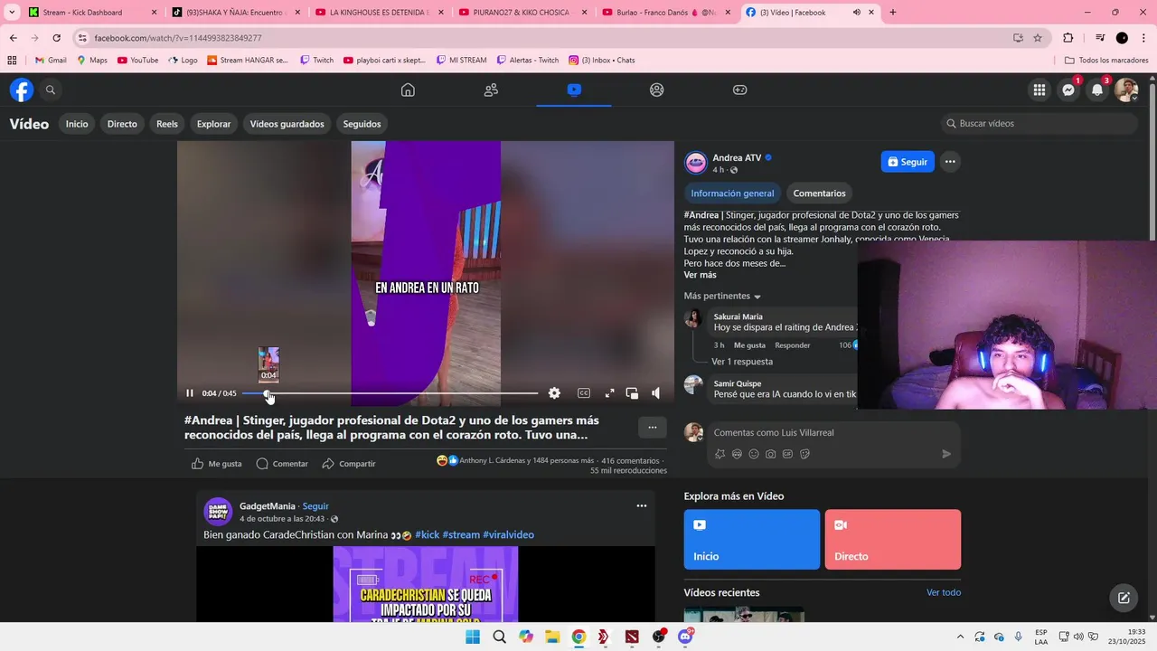Open Andrea ATV page name link

click(737, 157)
